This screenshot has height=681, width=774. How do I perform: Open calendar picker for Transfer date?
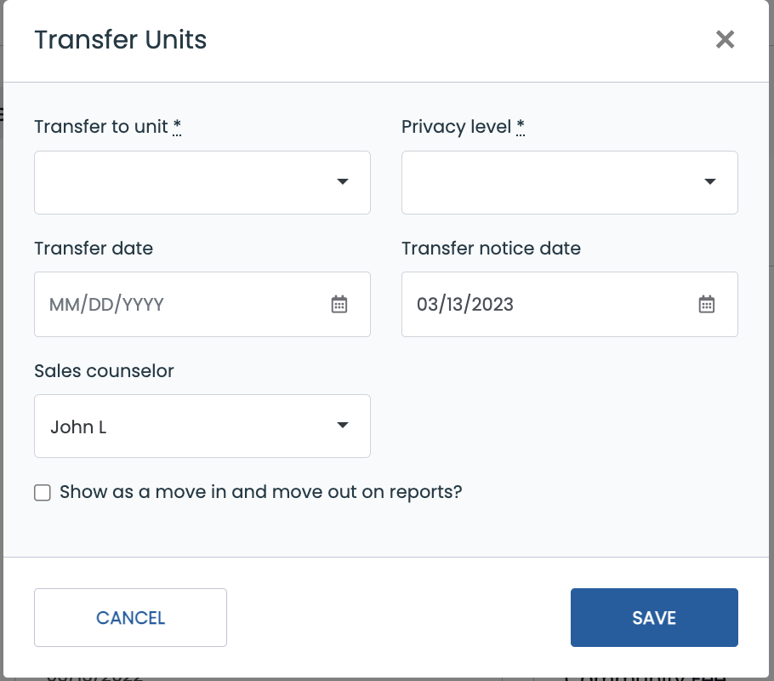(339, 304)
